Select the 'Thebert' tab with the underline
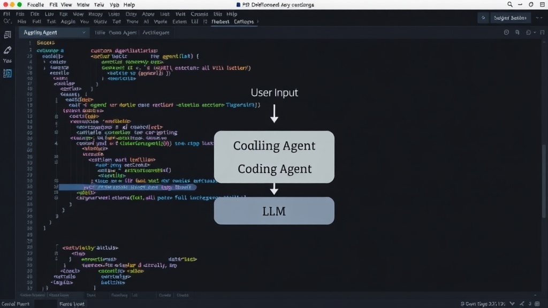Image resolution: width=548 pixels, height=308 pixels. 220,21
